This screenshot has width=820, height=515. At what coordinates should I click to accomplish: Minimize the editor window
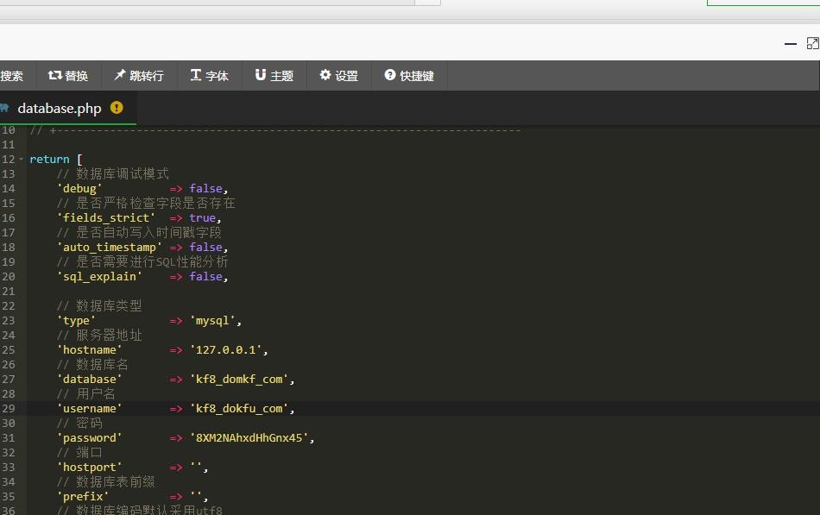(790, 43)
